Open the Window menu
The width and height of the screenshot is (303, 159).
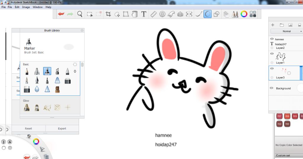coord(38,7)
